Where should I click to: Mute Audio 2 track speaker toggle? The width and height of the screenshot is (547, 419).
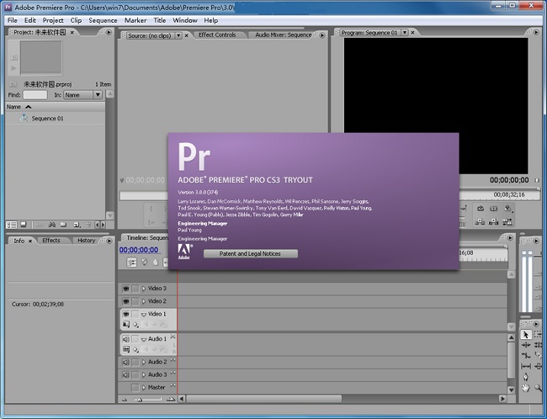pos(125,362)
